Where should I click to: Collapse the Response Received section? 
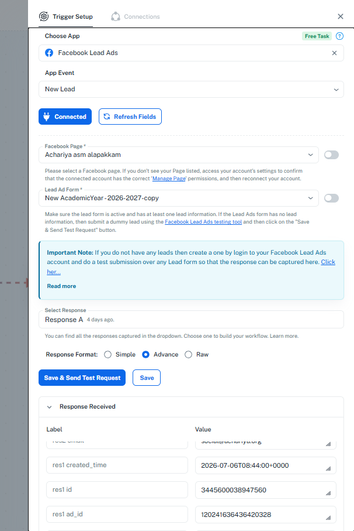pyautogui.click(x=49, y=407)
